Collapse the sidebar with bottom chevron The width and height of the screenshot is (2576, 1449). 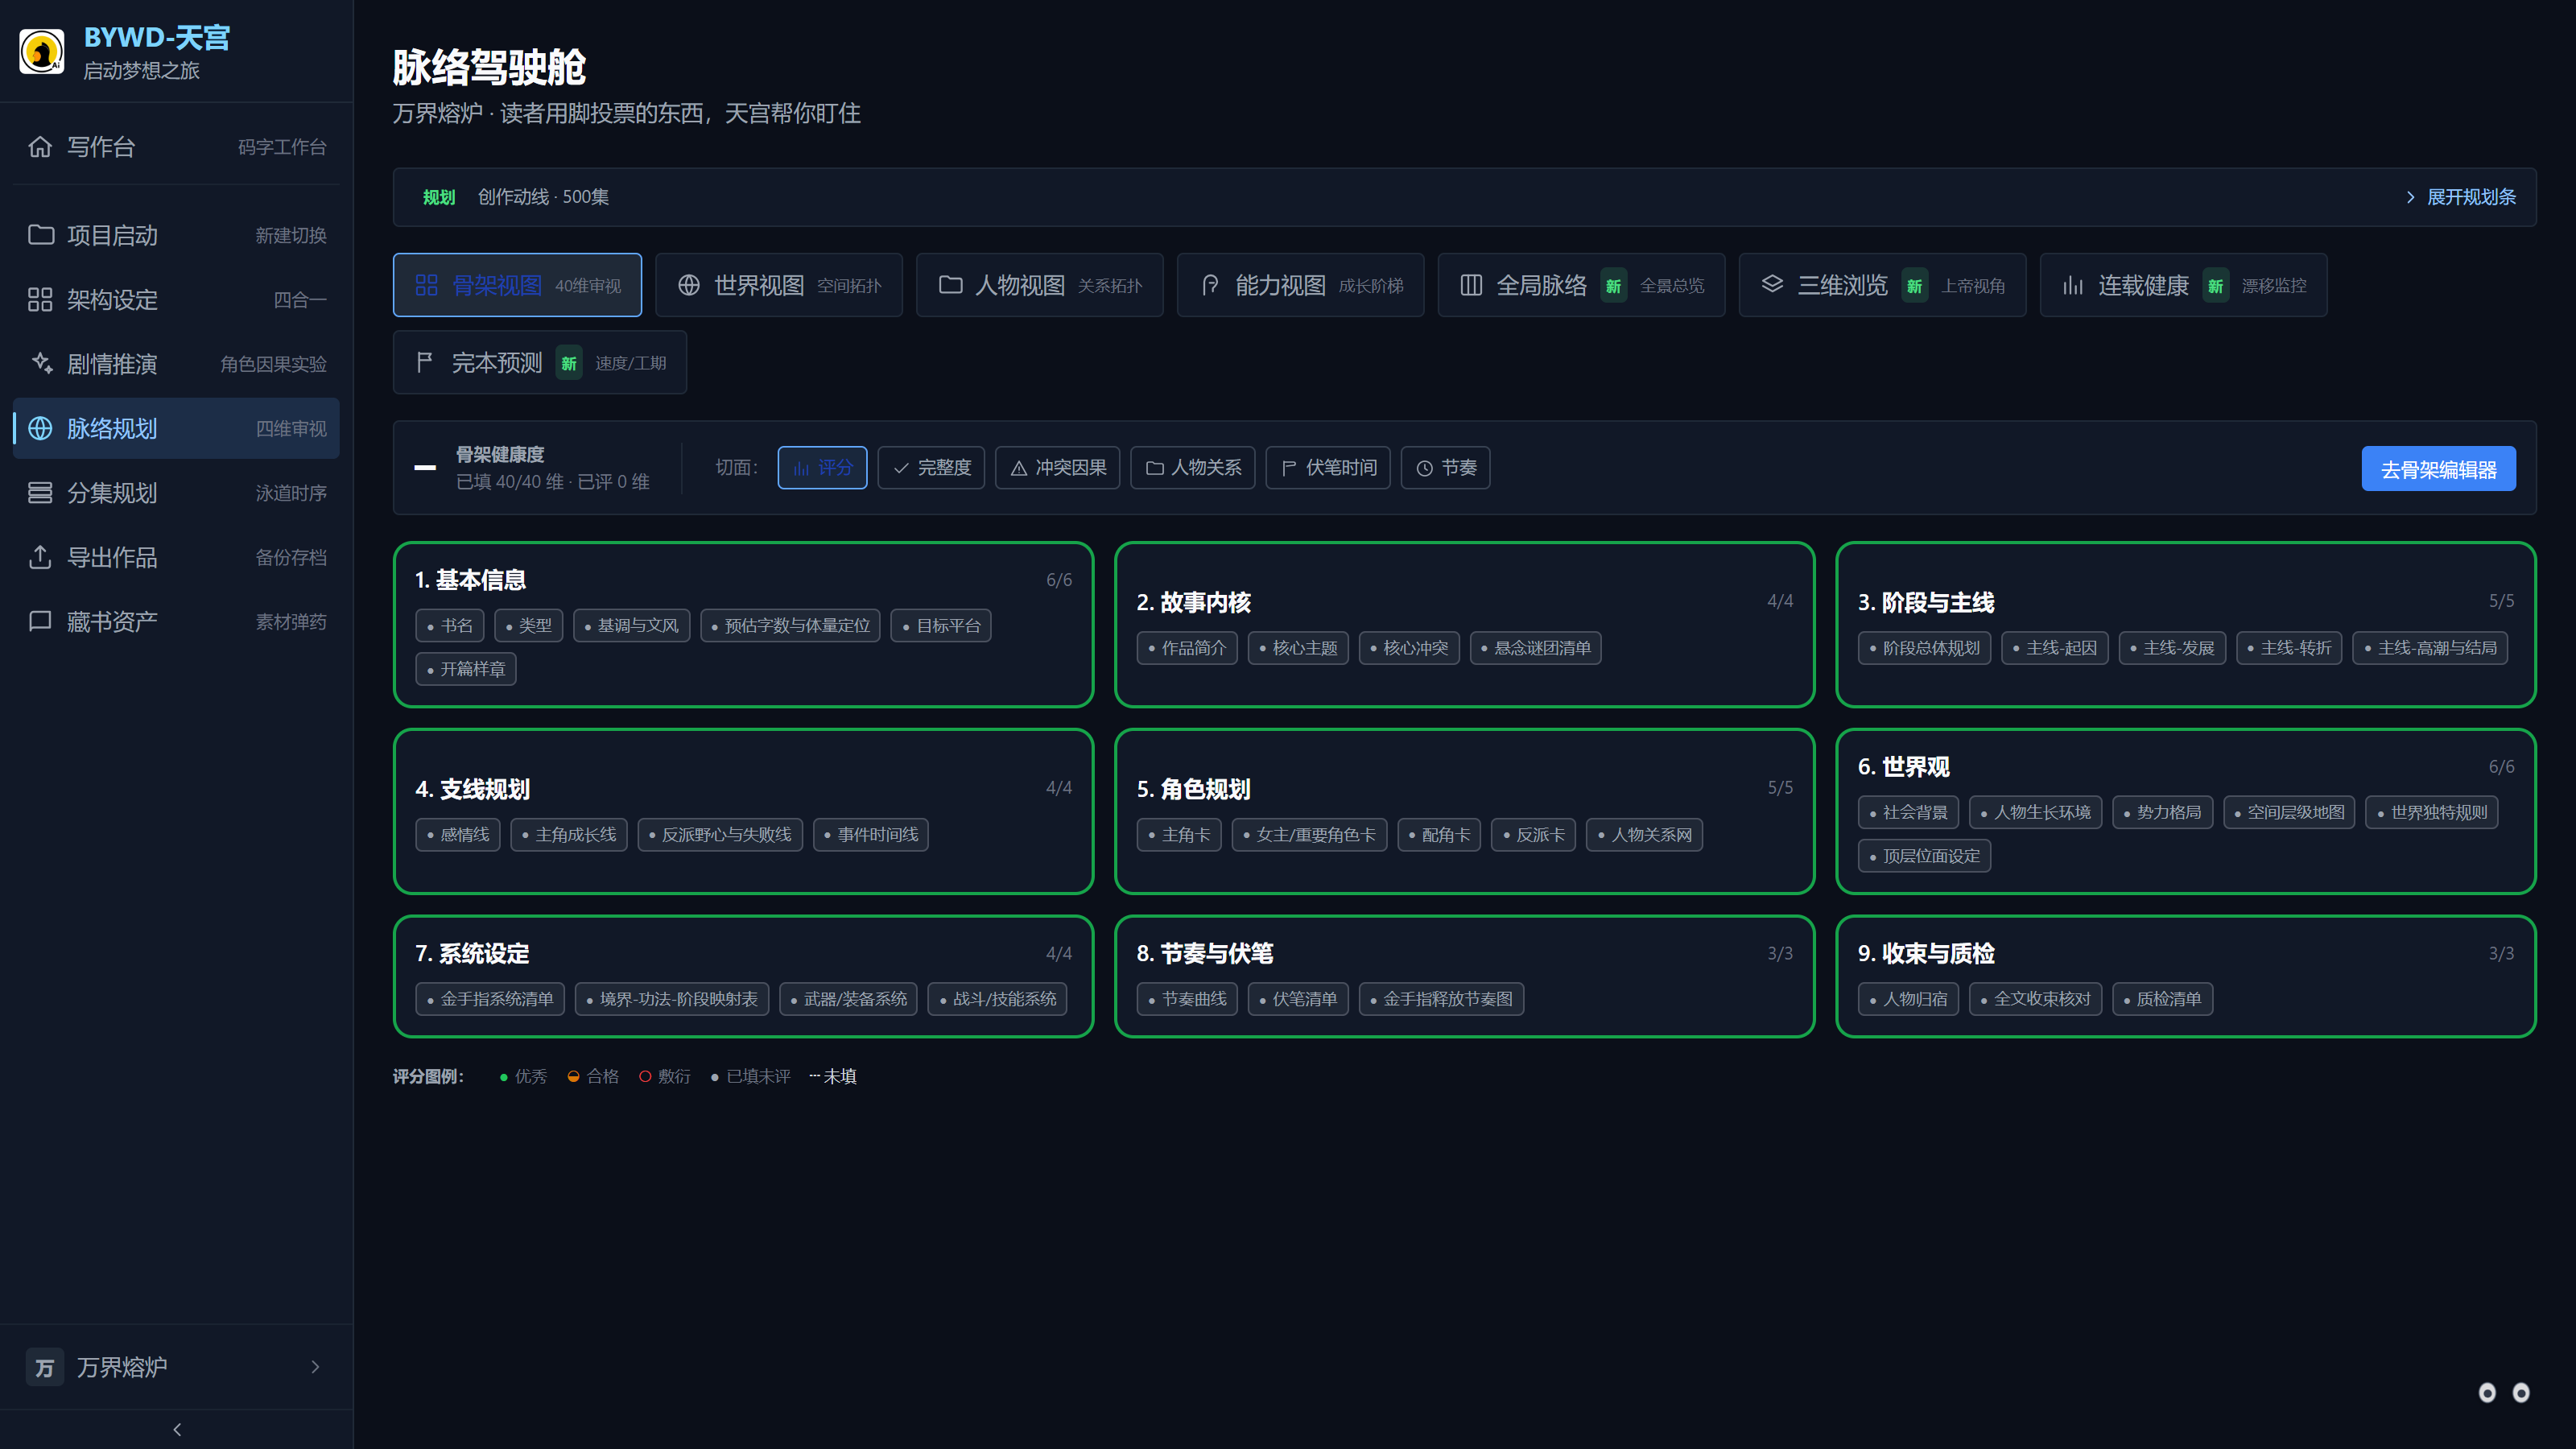(x=177, y=1429)
